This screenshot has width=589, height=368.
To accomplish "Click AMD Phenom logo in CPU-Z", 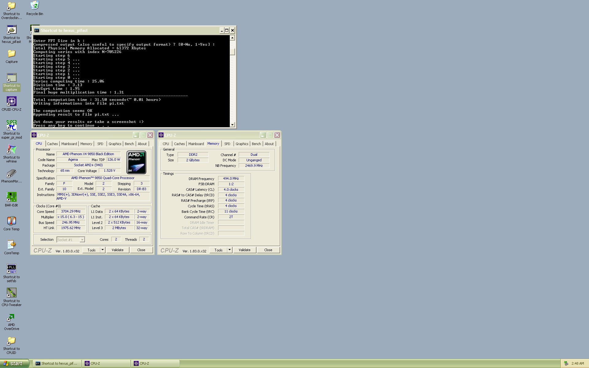I will (137, 162).
